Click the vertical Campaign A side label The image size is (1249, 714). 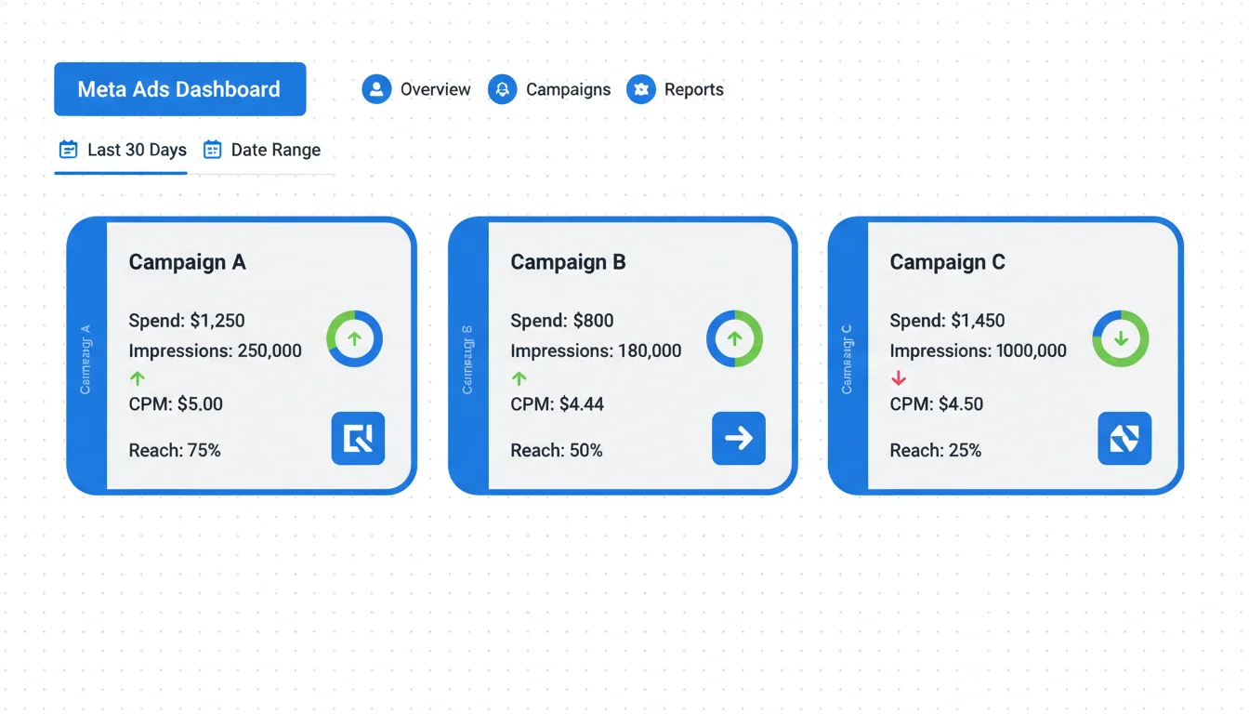[x=85, y=359]
